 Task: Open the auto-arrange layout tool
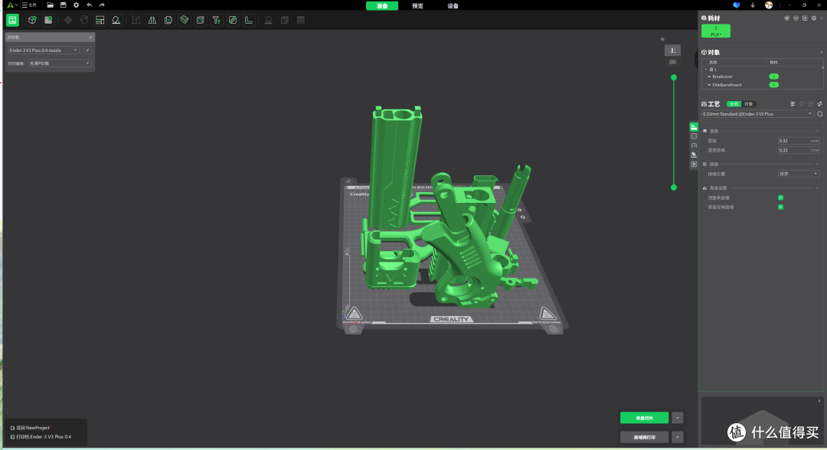tap(100, 20)
